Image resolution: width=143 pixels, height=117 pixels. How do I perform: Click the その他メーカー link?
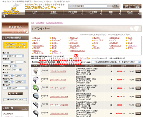coord(39,53)
